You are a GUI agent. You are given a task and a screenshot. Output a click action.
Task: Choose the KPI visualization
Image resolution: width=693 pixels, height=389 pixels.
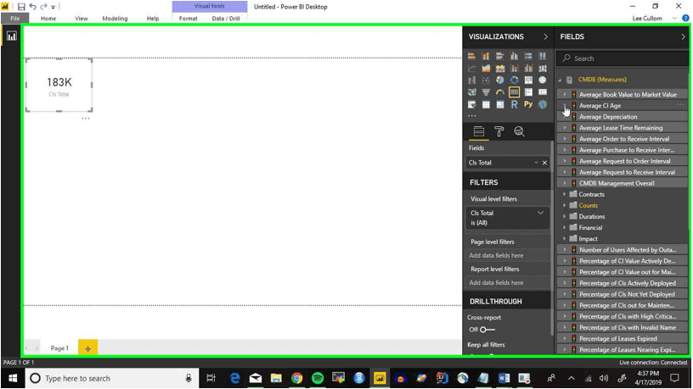[543, 92]
